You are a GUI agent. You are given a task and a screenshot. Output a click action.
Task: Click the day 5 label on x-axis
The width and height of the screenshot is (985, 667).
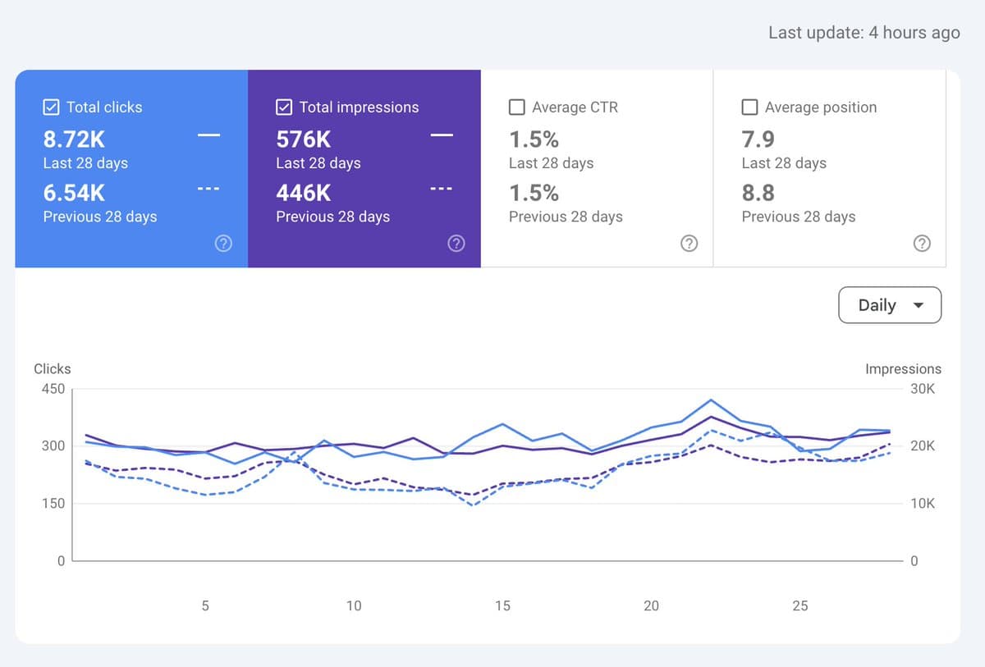205,605
